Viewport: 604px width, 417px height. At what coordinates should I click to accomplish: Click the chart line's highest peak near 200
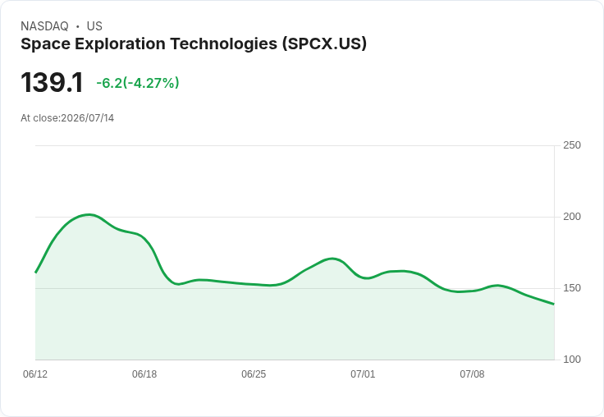tap(89, 215)
